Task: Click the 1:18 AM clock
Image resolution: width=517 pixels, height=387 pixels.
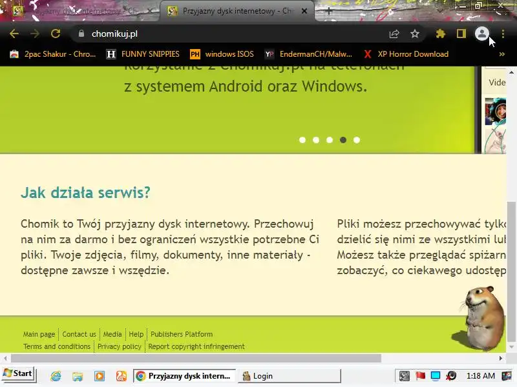Action: [481, 376]
